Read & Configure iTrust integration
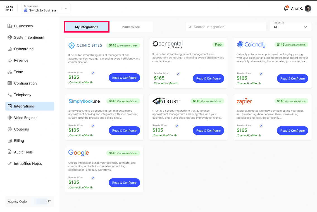Screen dimensions: 317x212 tap(208, 131)
